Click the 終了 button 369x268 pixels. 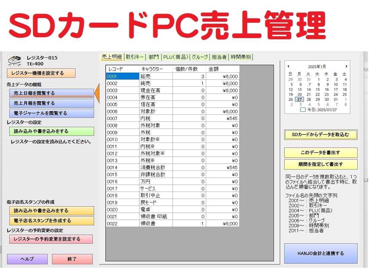72,259
